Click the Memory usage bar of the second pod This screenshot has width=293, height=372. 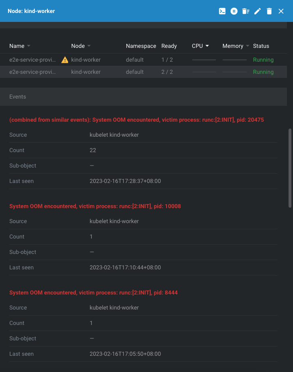234,72
